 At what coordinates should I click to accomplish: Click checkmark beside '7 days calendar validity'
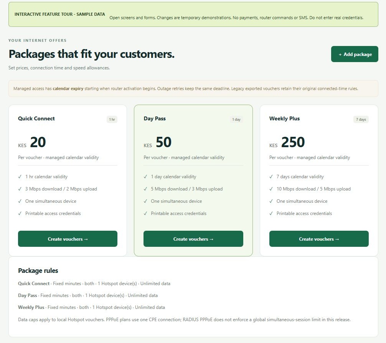tap(271, 177)
